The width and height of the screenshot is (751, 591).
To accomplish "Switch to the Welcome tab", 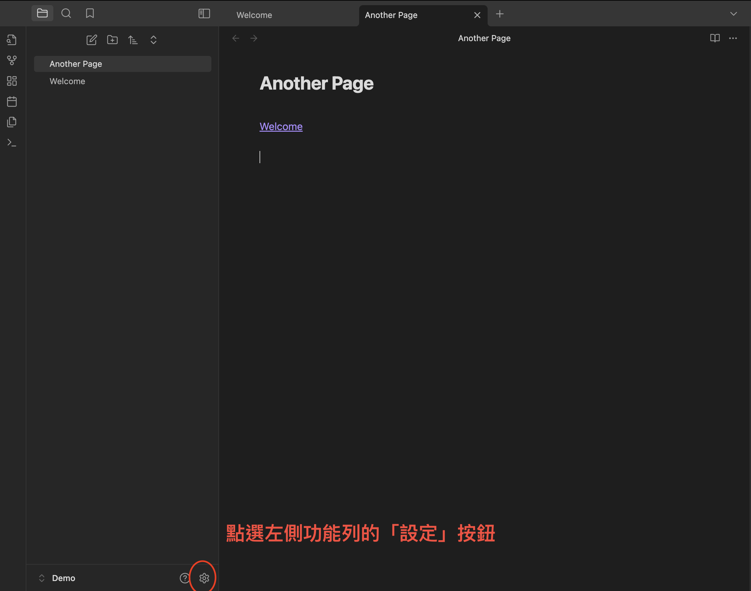I will pos(254,15).
